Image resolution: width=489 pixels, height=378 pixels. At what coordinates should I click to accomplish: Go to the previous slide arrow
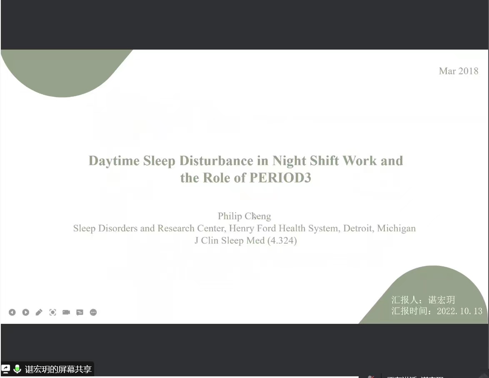[12, 312]
